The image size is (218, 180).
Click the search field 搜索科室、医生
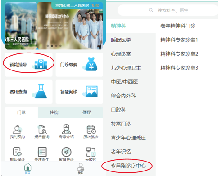pyautogui.click(x=168, y=10)
